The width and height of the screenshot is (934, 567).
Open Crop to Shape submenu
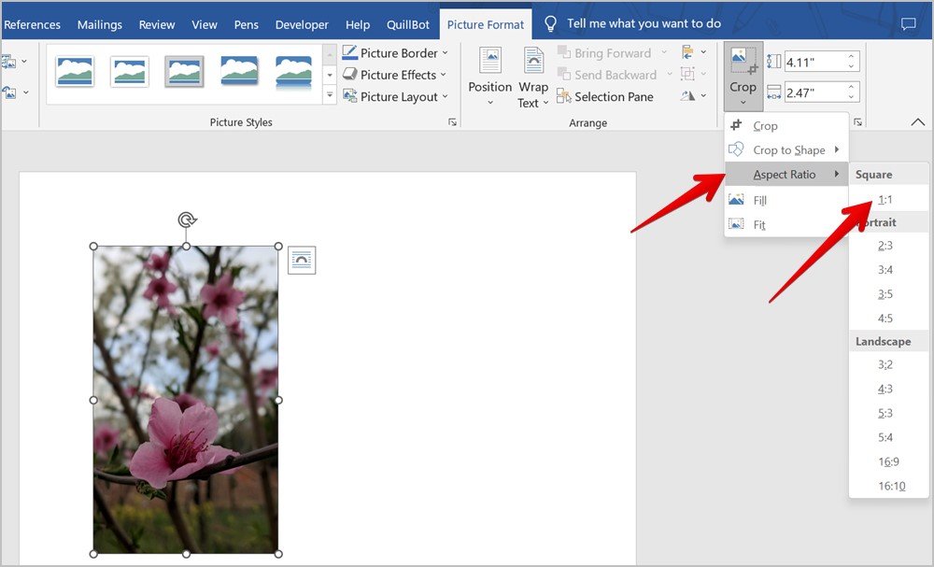pyautogui.click(x=786, y=150)
